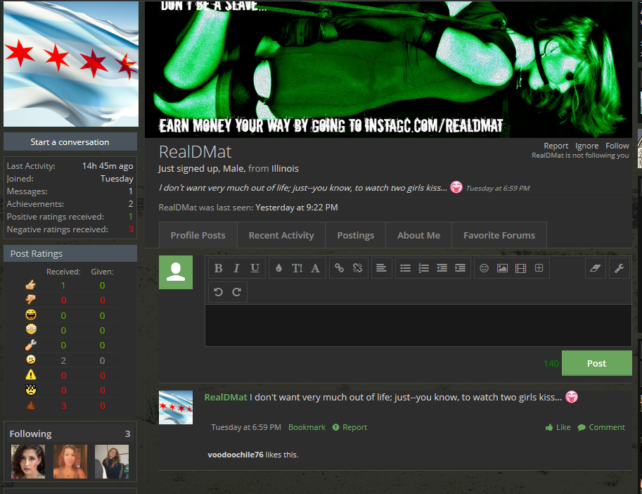642x494 pixels.
Task: Toggle bold formatting in the editor
Action: (x=218, y=268)
